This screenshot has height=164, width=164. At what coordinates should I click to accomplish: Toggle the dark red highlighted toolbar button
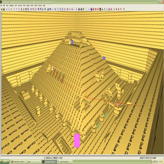click(x=100, y=9)
